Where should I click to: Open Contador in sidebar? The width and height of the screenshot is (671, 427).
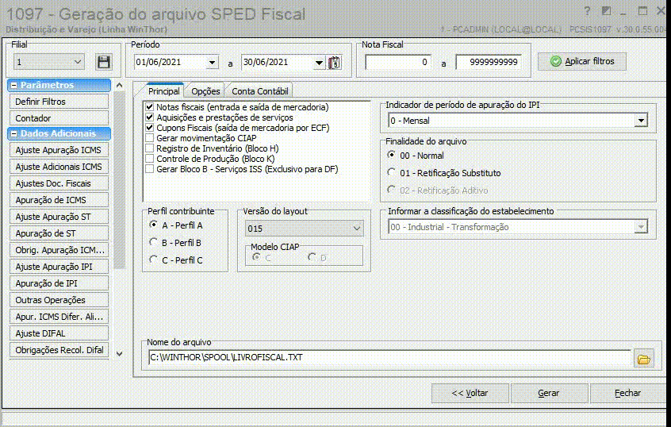tap(59, 118)
